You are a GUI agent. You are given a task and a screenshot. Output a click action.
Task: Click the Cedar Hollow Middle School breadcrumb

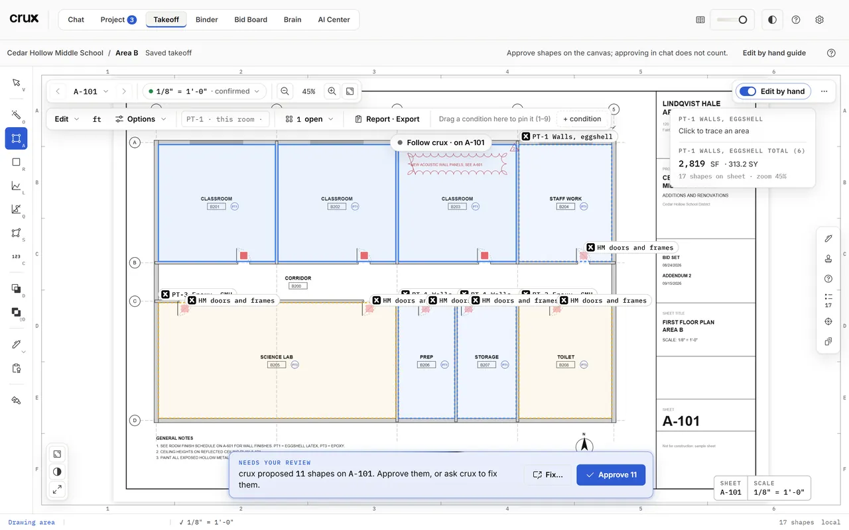click(55, 53)
